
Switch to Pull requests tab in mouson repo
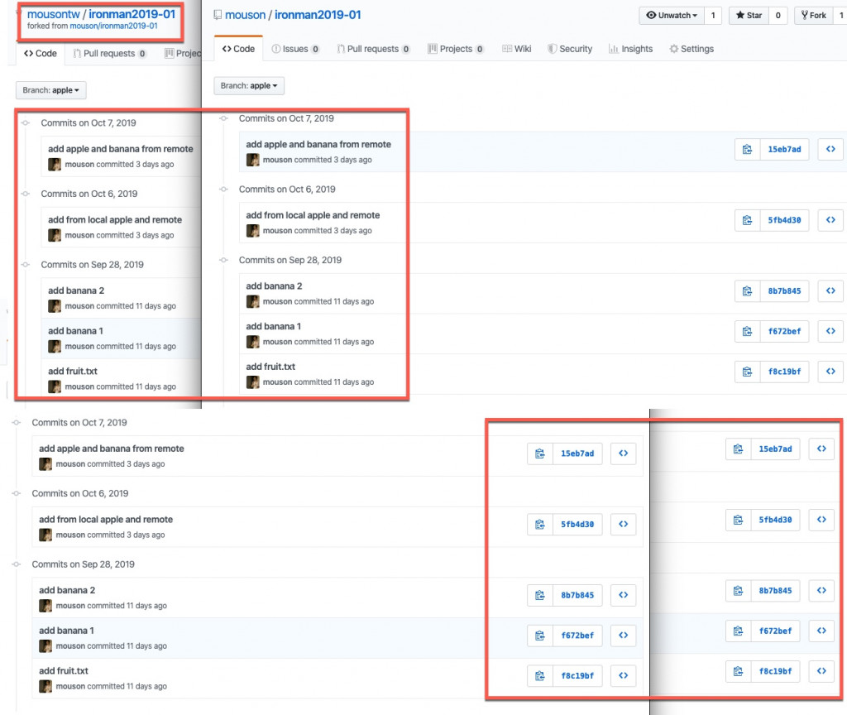tap(373, 49)
